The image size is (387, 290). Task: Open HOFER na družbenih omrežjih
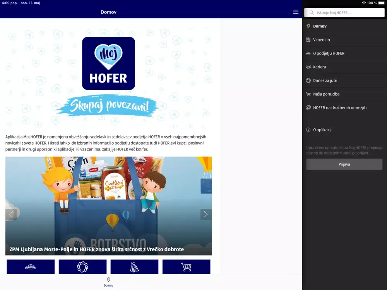344,107
